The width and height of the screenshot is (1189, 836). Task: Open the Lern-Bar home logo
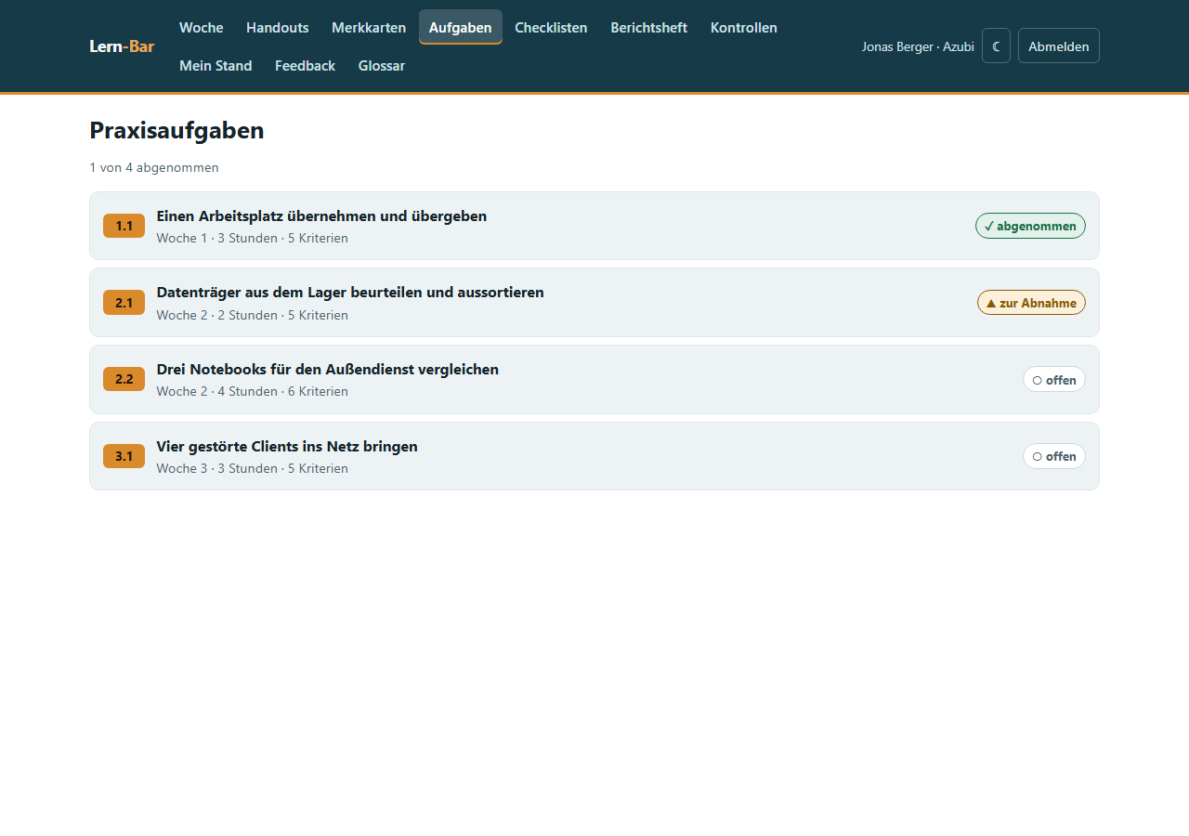click(122, 46)
